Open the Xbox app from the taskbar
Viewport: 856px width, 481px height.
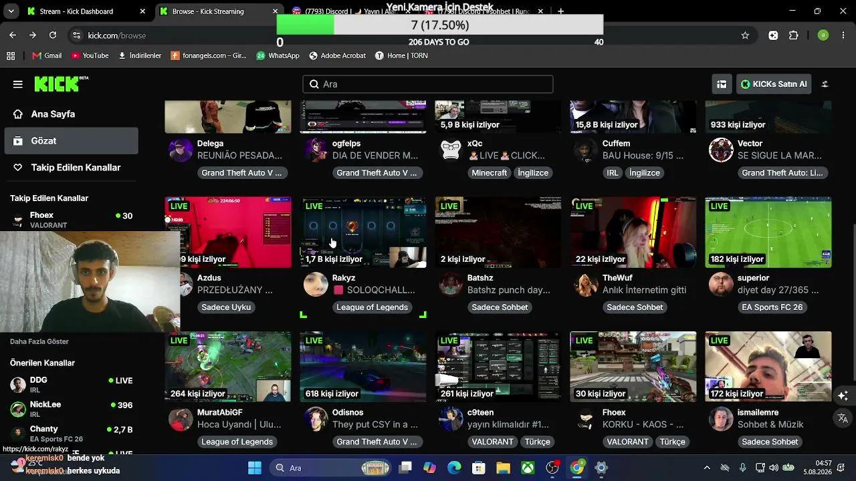[x=528, y=468]
